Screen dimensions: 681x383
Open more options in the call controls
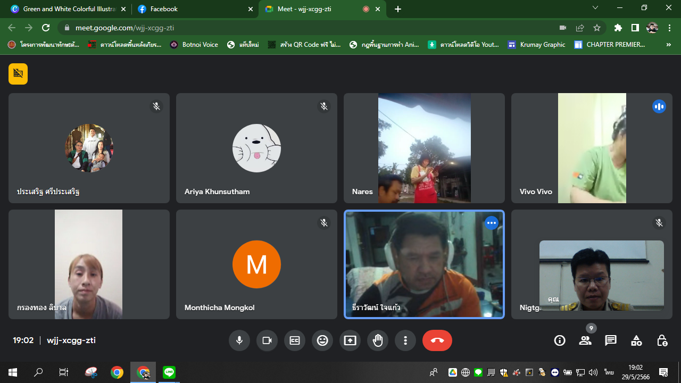(x=405, y=340)
